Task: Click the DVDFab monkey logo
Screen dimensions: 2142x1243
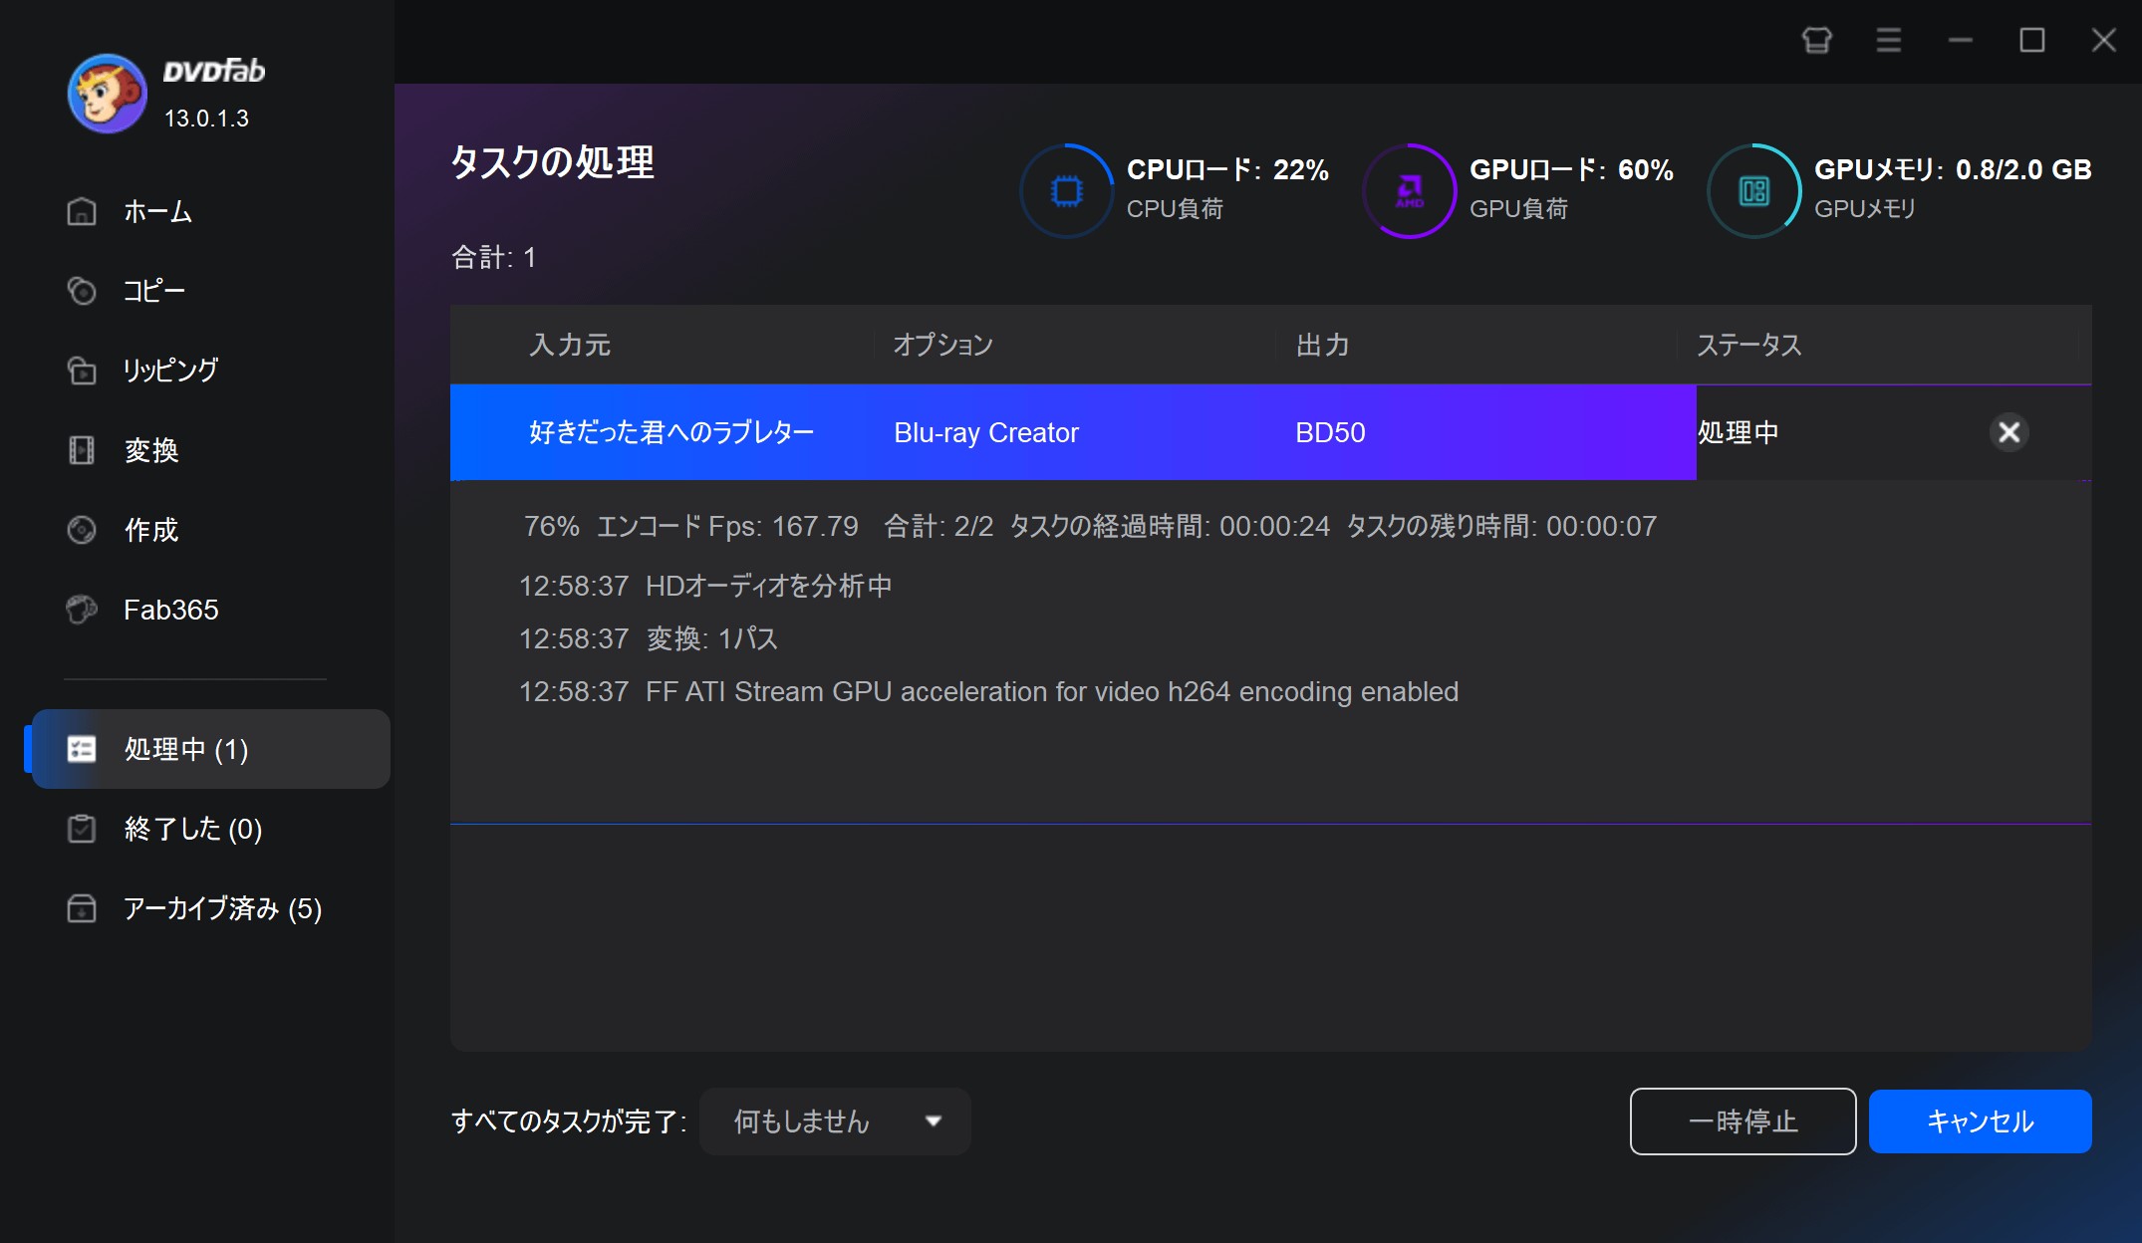Action: 107,94
